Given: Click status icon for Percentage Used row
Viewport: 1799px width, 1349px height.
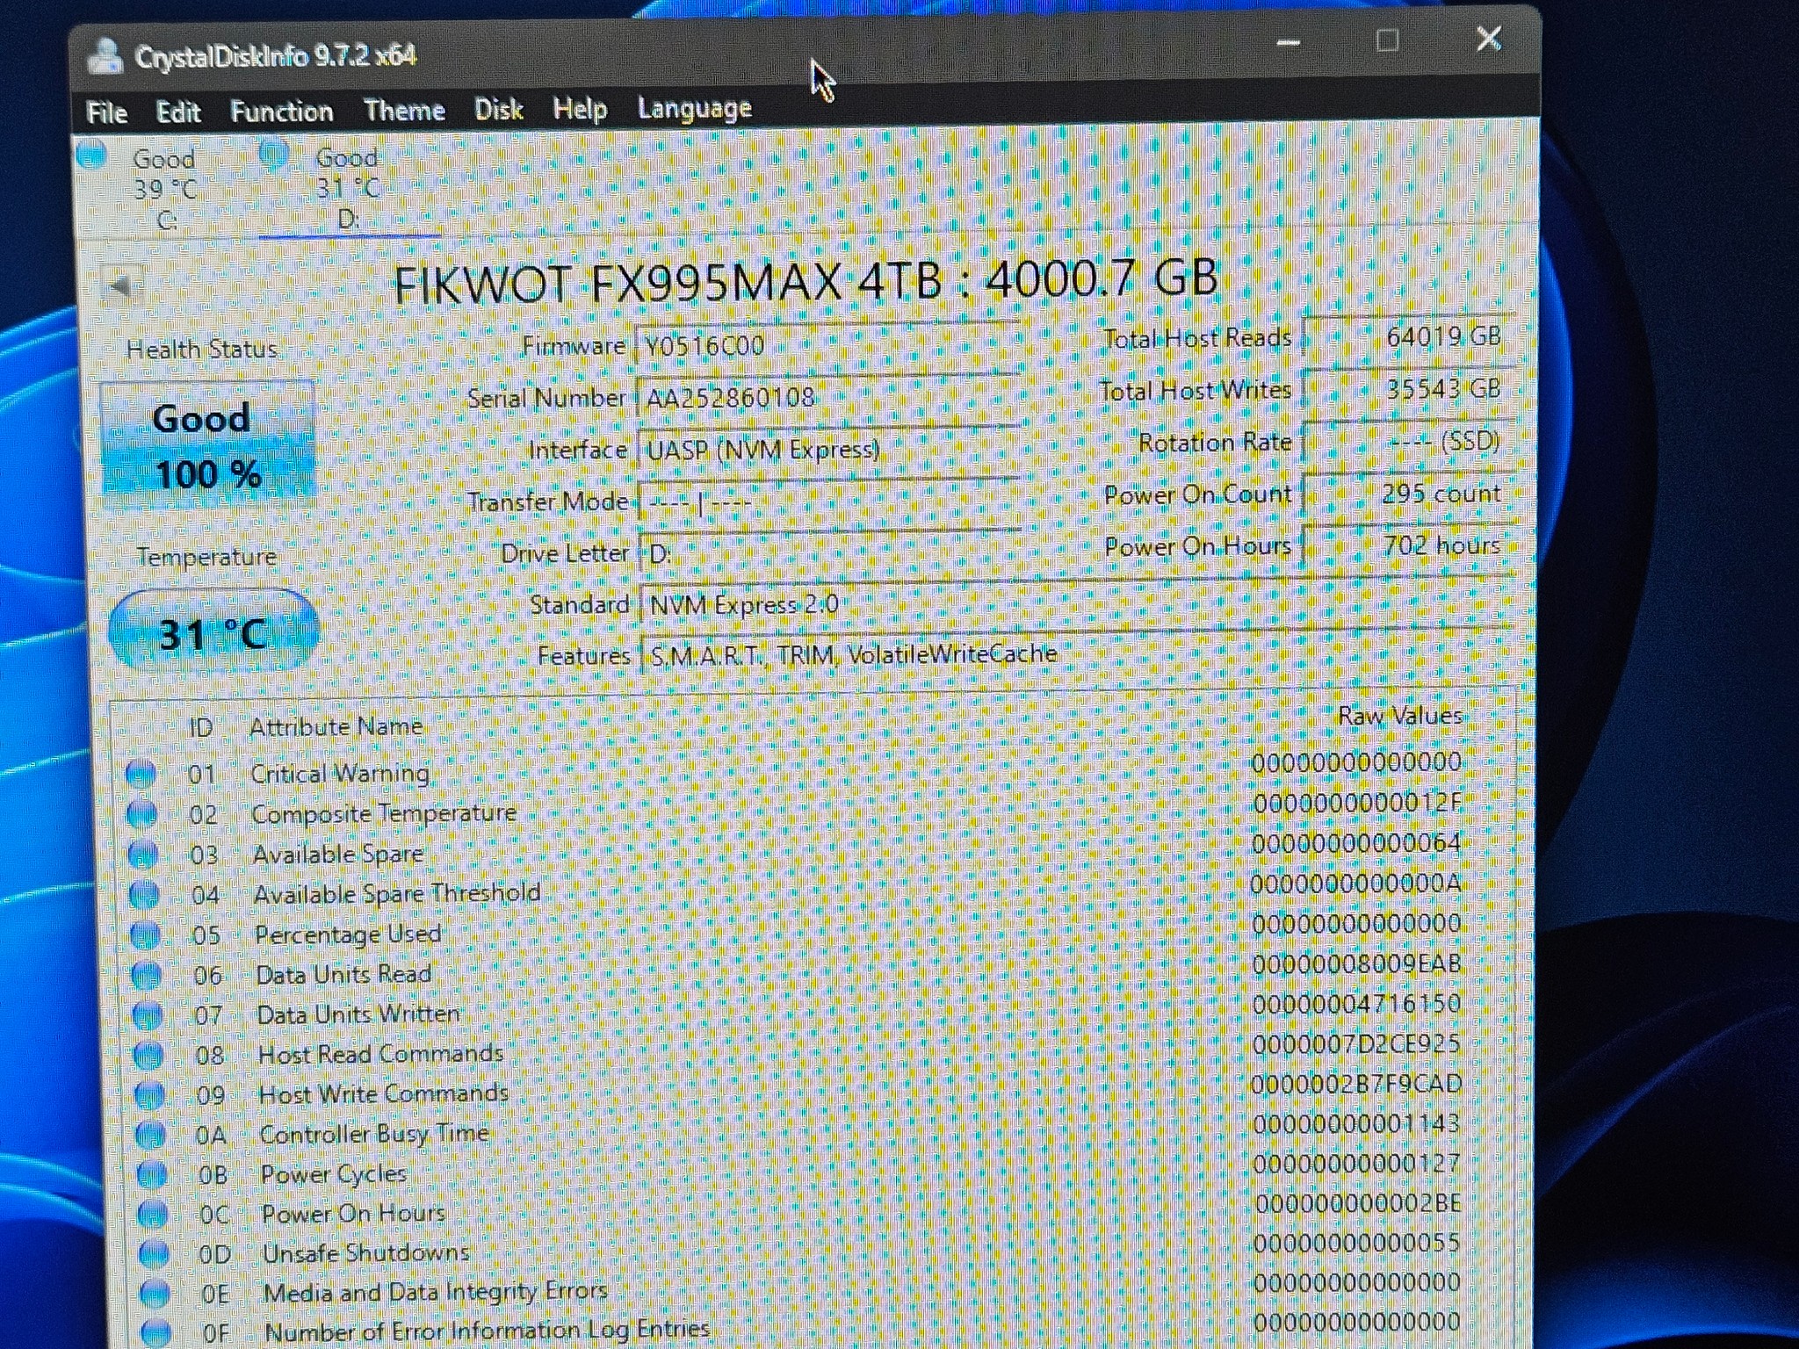Looking at the screenshot, I should (145, 935).
